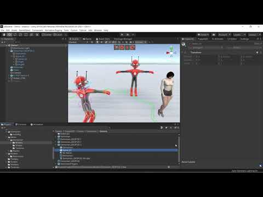Select the Move tool
The image size is (263, 197).
pyautogui.click(x=9, y=34)
